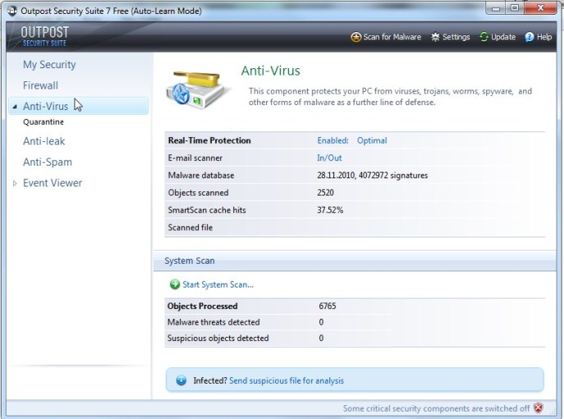The image size is (564, 419).
Task: Click the blue Help question icon
Action: (x=530, y=37)
